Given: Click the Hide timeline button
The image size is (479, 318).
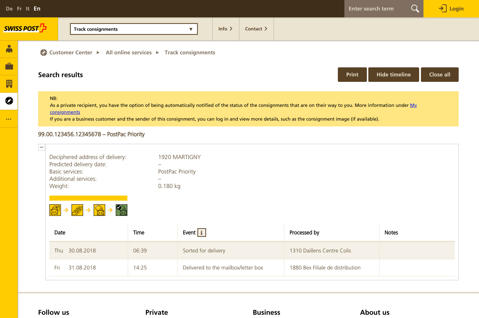Looking at the screenshot, I should tap(394, 75).
